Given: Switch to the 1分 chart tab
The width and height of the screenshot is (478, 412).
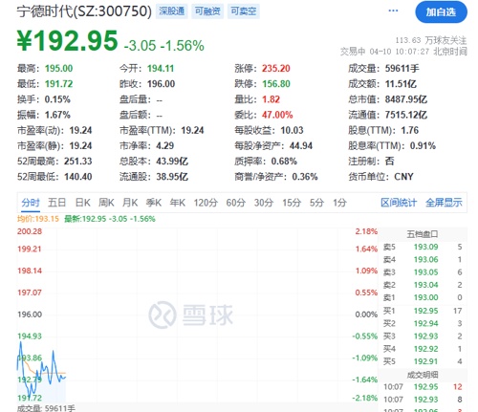Looking at the screenshot, I should click(339, 203).
